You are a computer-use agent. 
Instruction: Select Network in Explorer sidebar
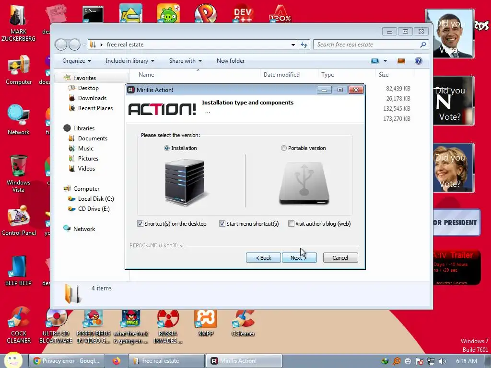[x=83, y=229]
